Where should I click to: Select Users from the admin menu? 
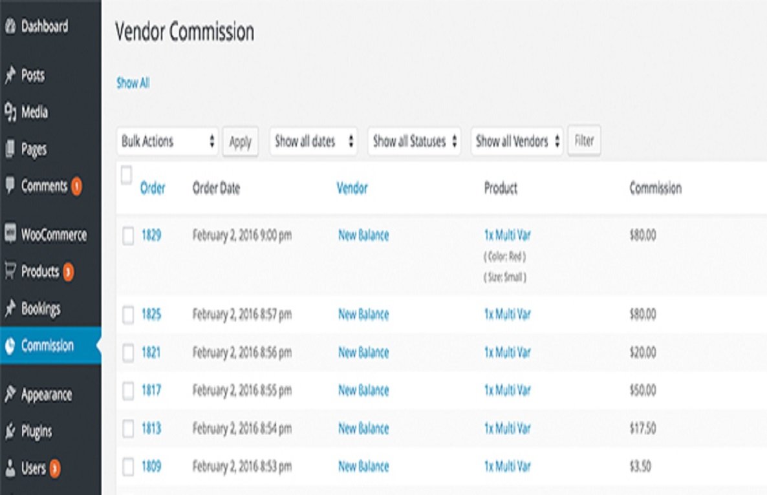[11, 465]
